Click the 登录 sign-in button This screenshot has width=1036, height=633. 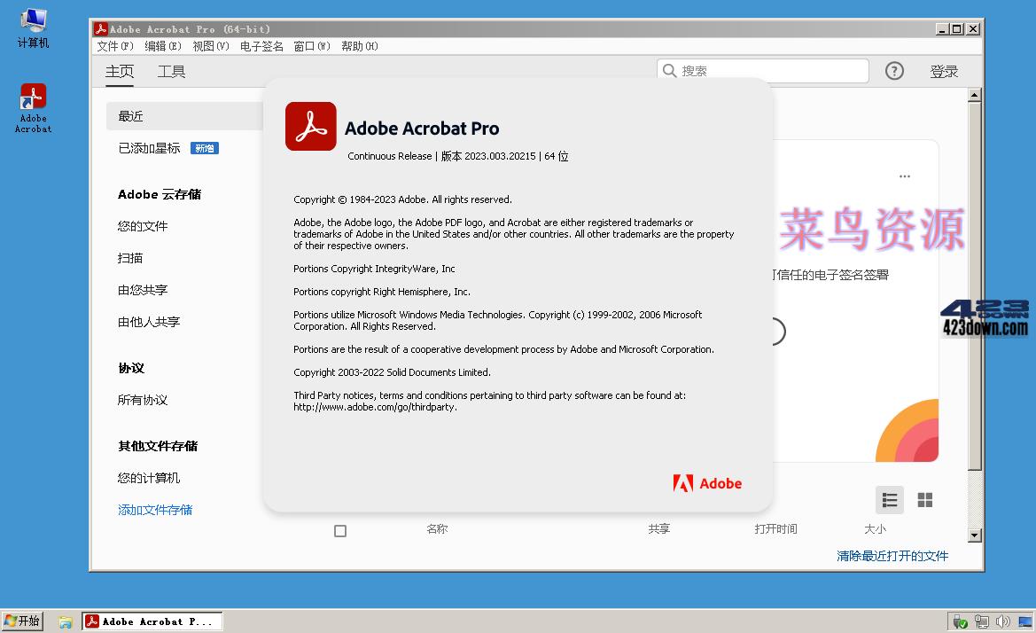click(x=944, y=70)
